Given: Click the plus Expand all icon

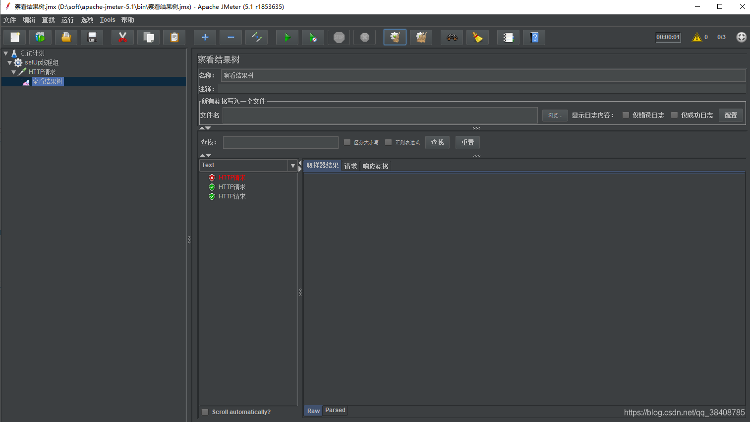Looking at the screenshot, I should click(x=205, y=37).
